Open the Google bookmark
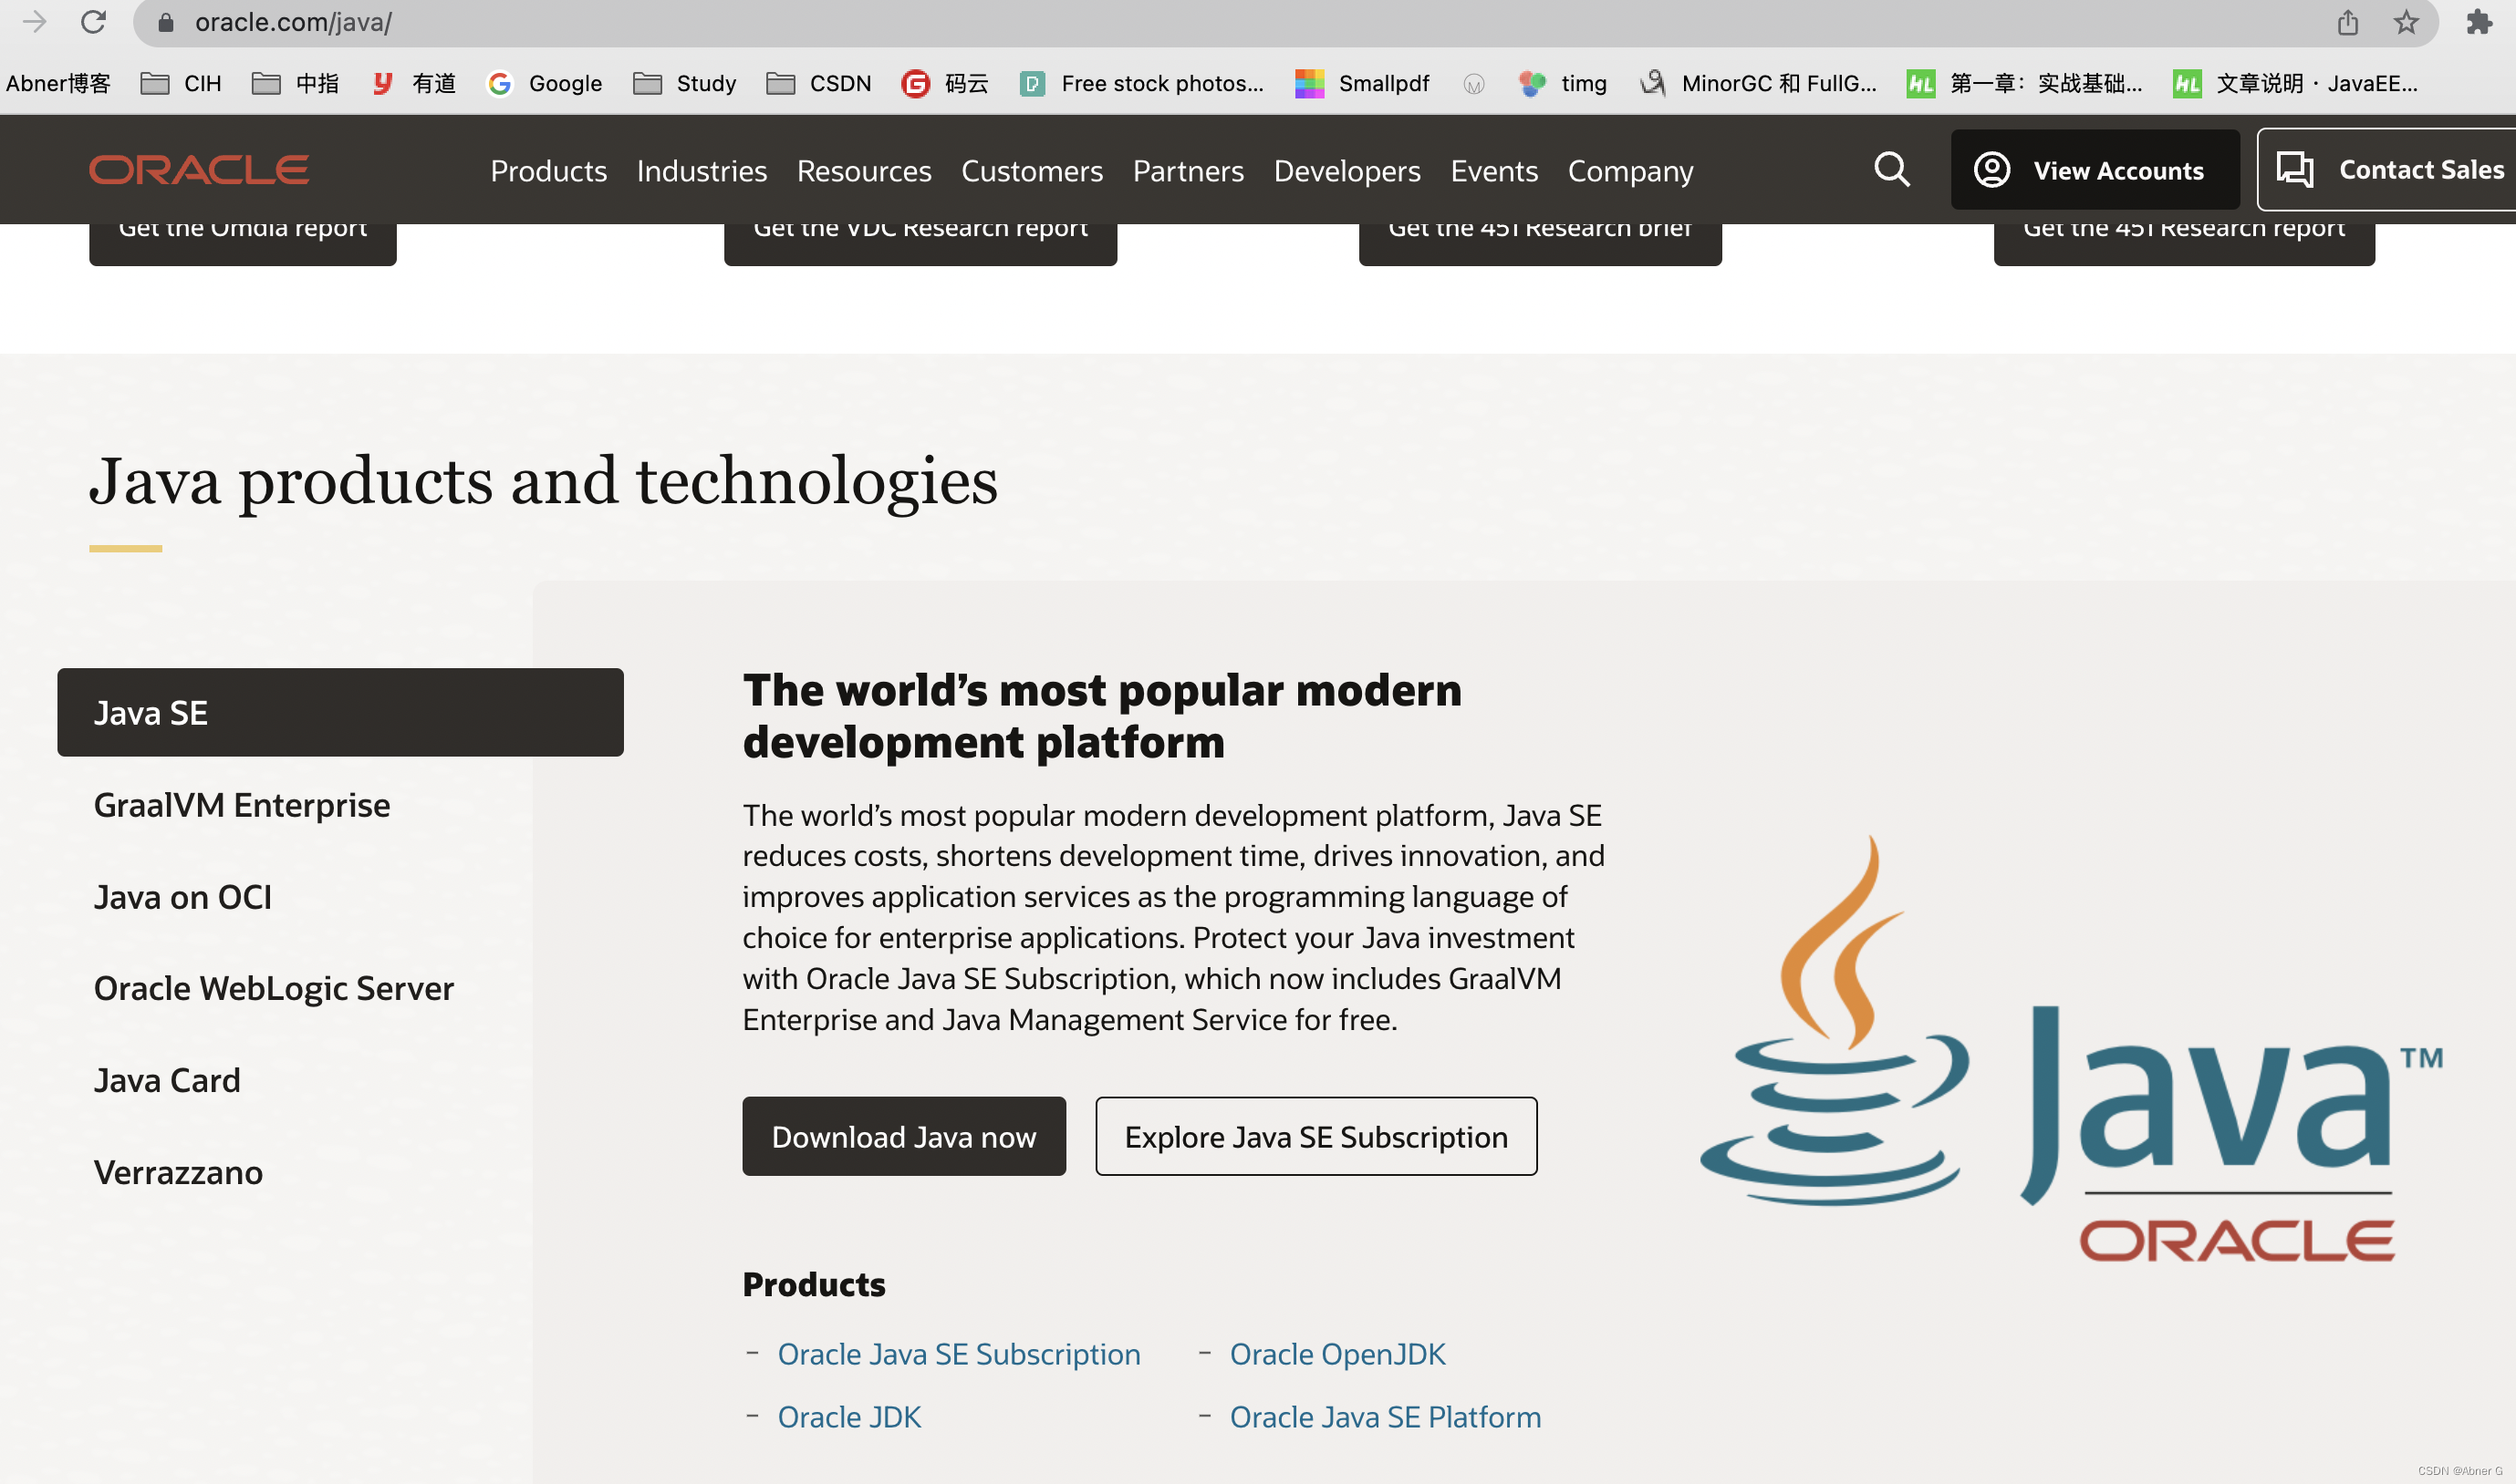2516x1484 pixels. click(545, 83)
